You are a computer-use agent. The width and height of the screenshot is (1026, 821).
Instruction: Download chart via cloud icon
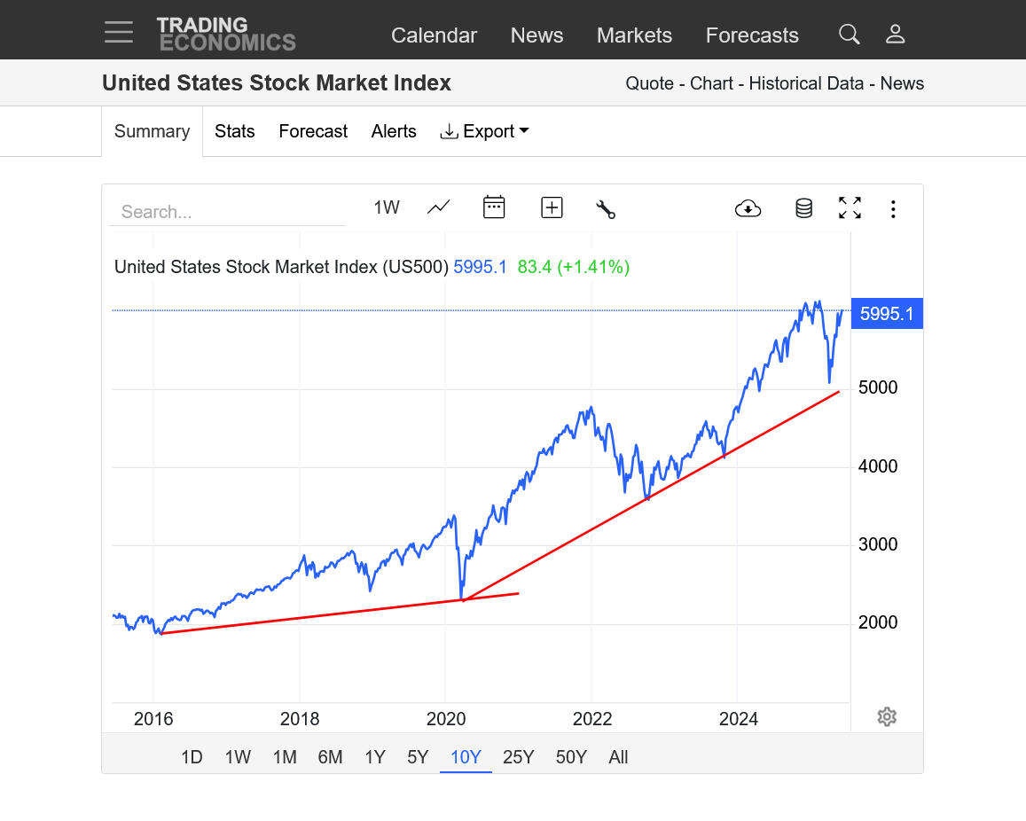(748, 208)
